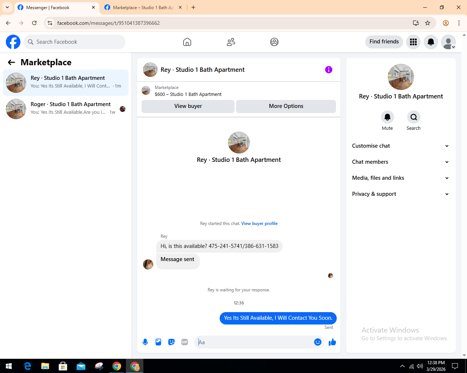Open the volume control in system tray
Screen dimensions: 467x373
pos(420,366)
